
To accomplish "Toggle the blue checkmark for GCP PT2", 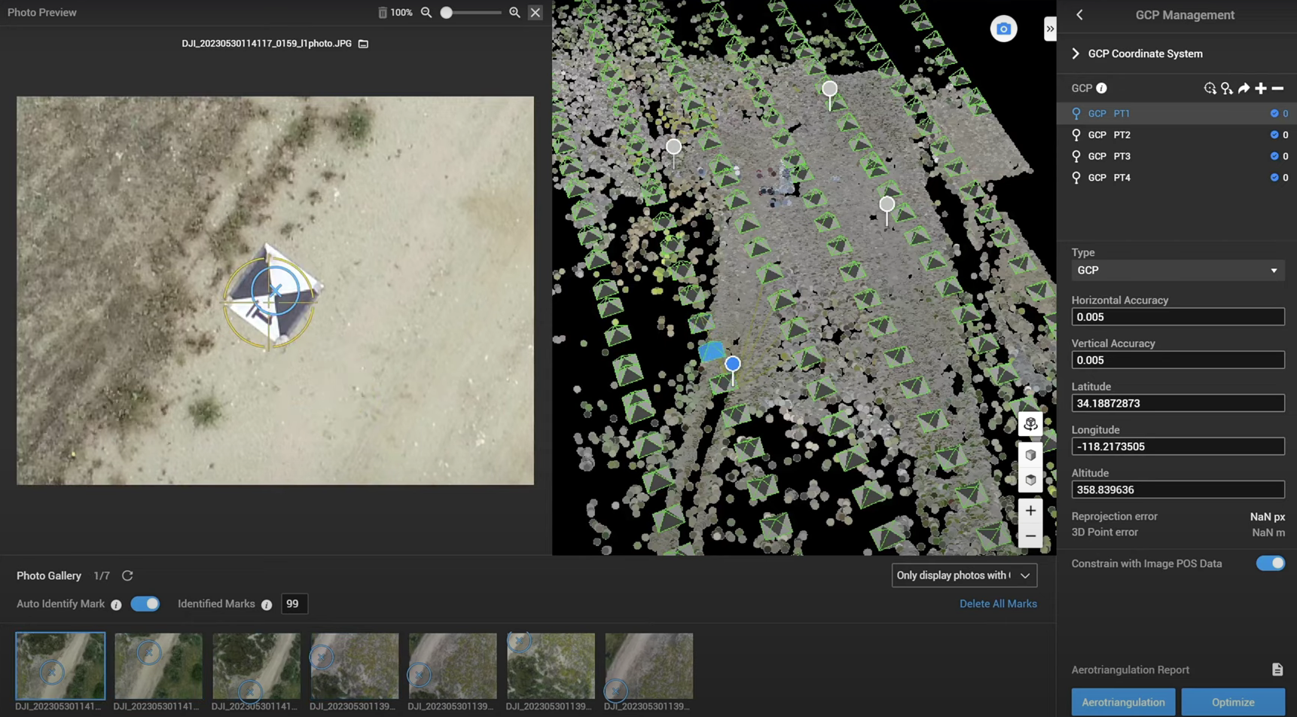I will [x=1274, y=135].
